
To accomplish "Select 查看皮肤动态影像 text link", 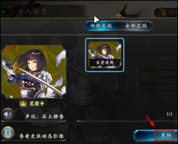I will [x=42, y=136].
